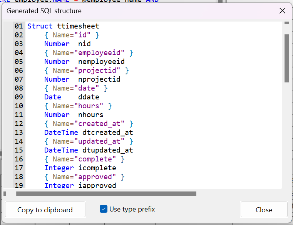Click the Copy to clipboard button

coord(45,210)
